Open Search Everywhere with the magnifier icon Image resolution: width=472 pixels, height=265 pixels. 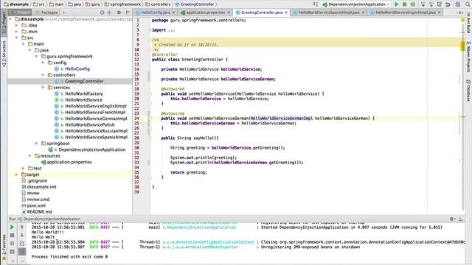click(468, 4)
